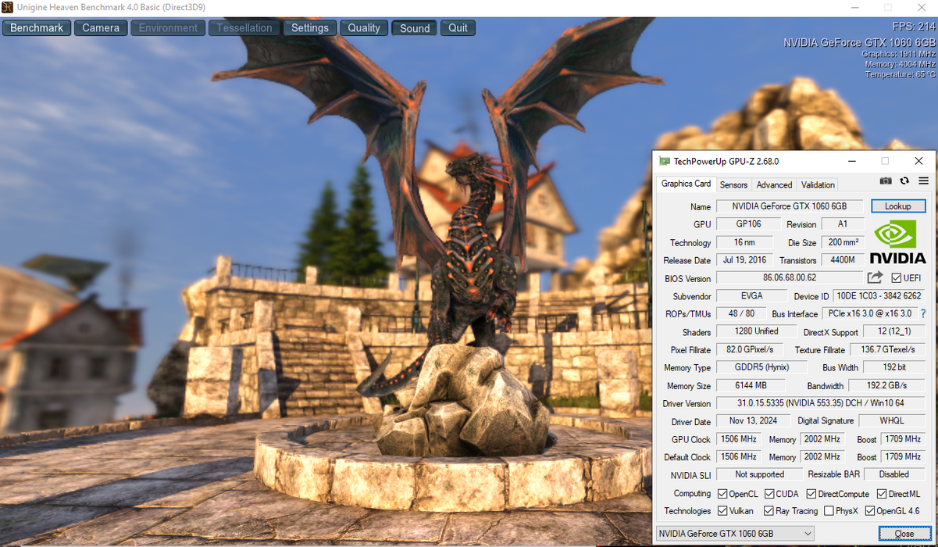Click the Die Size 200 mm² field
The width and height of the screenshot is (938, 547).
(x=843, y=242)
